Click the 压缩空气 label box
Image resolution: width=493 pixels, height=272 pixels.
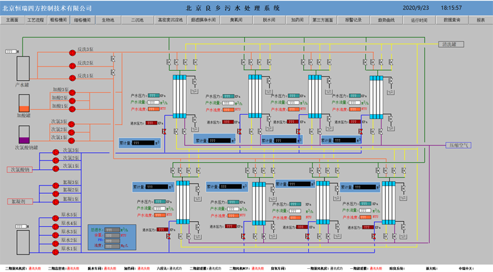tap(458, 145)
